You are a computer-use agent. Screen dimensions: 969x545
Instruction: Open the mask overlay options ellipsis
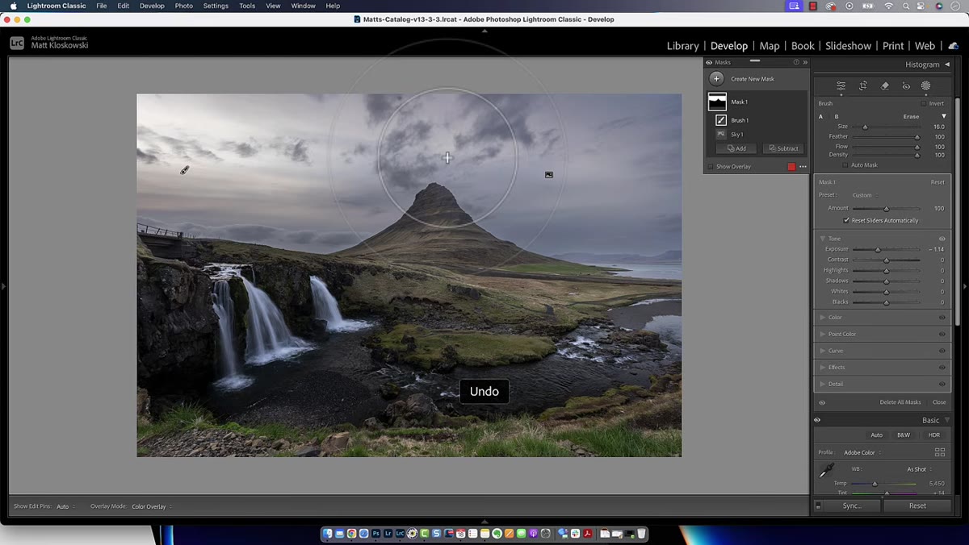tap(803, 167)
